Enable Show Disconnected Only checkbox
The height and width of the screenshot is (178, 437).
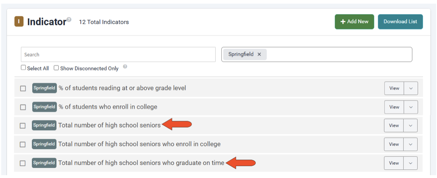(x=57, y=68)
